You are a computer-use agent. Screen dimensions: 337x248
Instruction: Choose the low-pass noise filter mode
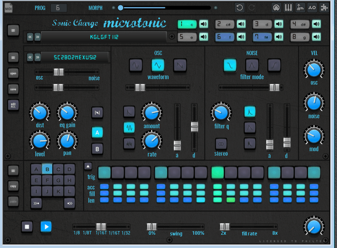point(230,65)
